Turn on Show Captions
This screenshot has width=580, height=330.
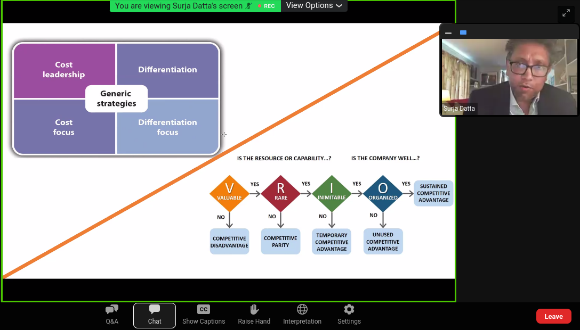204,315
